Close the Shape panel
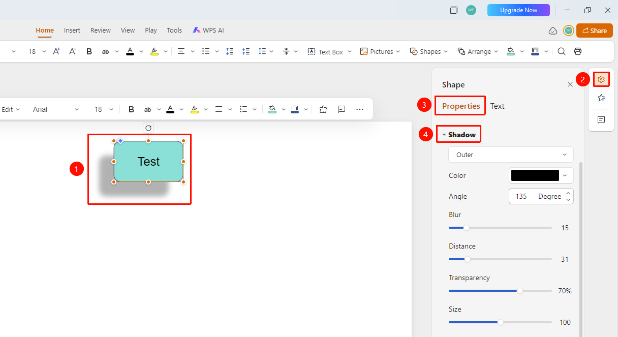This screenshot has width=618, height=337. [570, 85]
